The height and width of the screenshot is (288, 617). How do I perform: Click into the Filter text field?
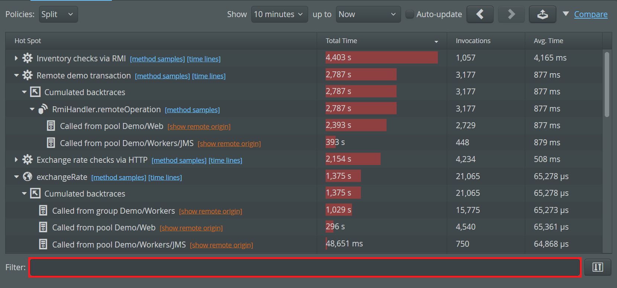(305, 267)
